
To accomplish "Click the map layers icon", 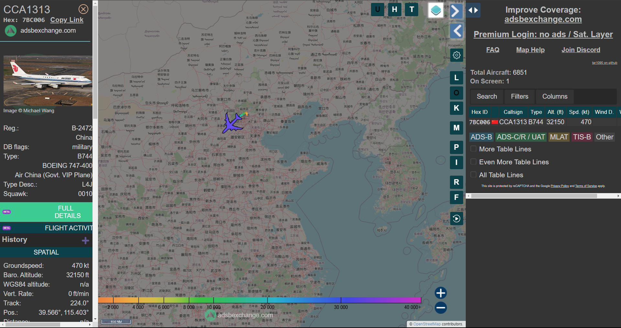I will (x=436, y=10).
